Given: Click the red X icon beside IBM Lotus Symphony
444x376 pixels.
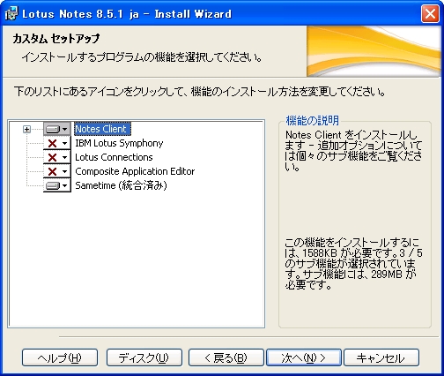Looking at the screenshot, I should tap(53, 144).
